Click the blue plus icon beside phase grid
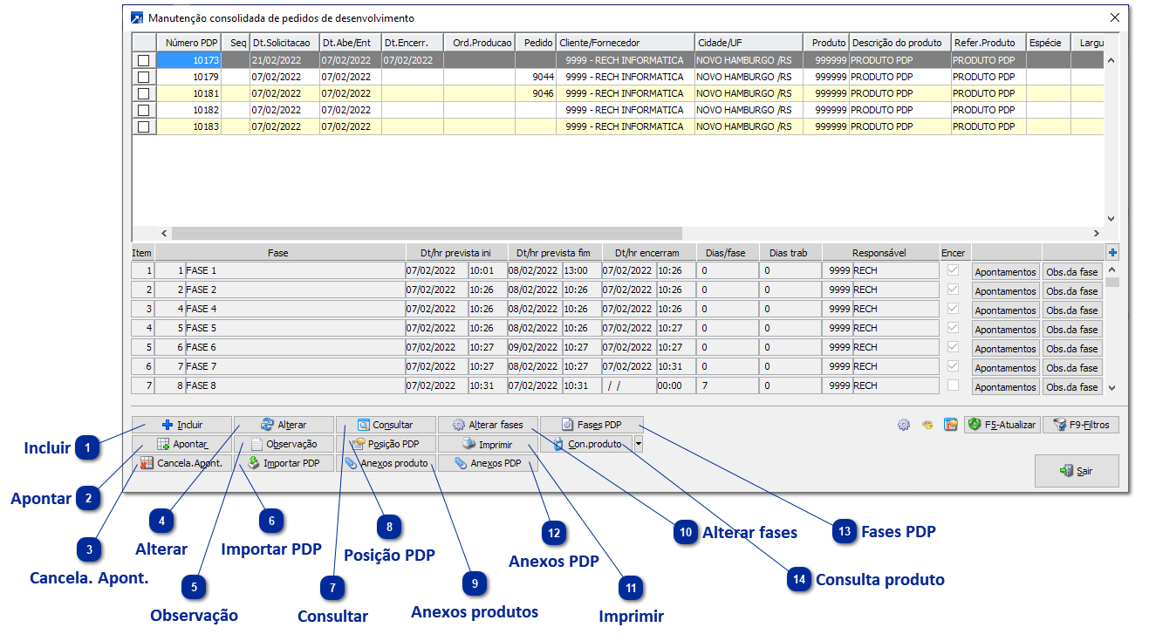This screenshot has width=1149, height=641. pyautogui.click(x=1111, y=253)
